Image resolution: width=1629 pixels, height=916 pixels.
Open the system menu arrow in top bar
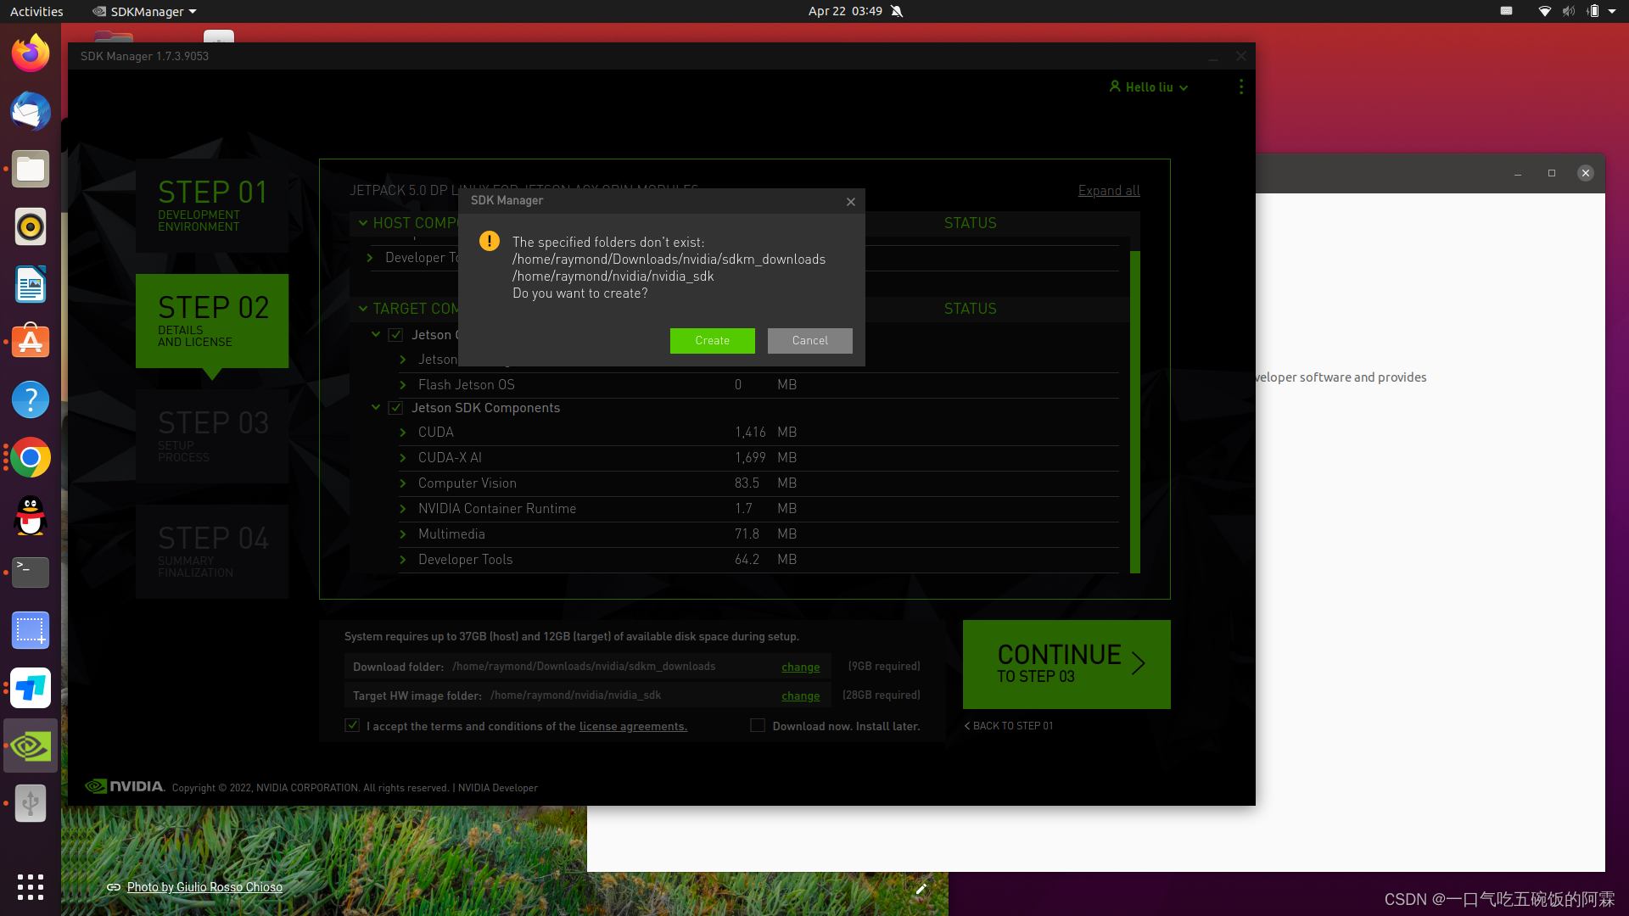point(1612,11)
